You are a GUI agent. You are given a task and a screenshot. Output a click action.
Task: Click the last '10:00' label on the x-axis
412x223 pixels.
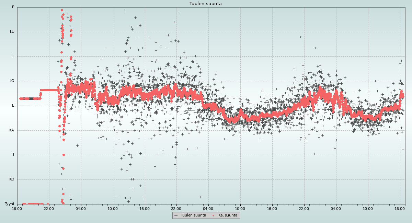pyautogui.click(x=368, y=208)
